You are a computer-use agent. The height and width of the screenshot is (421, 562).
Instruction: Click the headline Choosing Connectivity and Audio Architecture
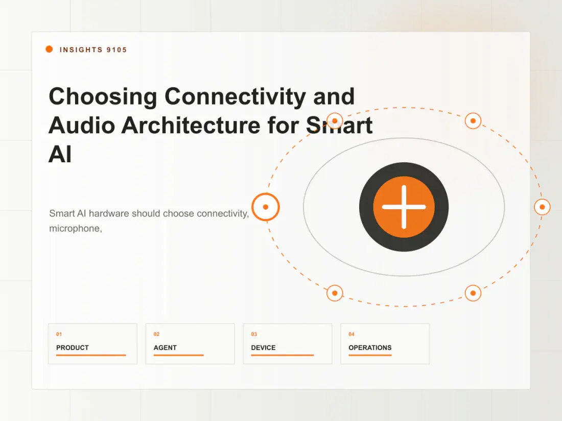tap(210, 125)
